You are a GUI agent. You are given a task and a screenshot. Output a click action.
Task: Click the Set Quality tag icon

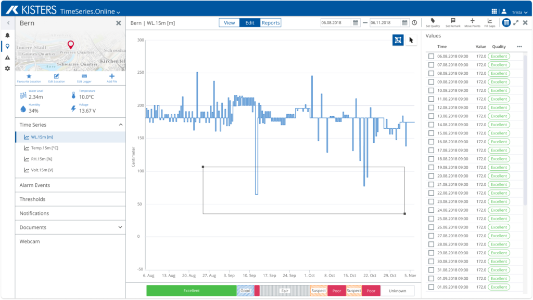point(433,21)
